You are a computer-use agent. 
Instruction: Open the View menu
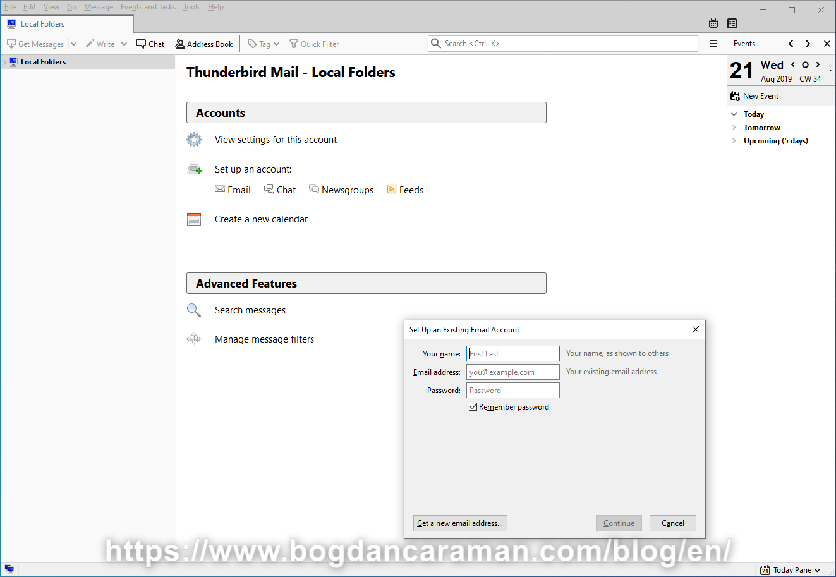[51, 7]
